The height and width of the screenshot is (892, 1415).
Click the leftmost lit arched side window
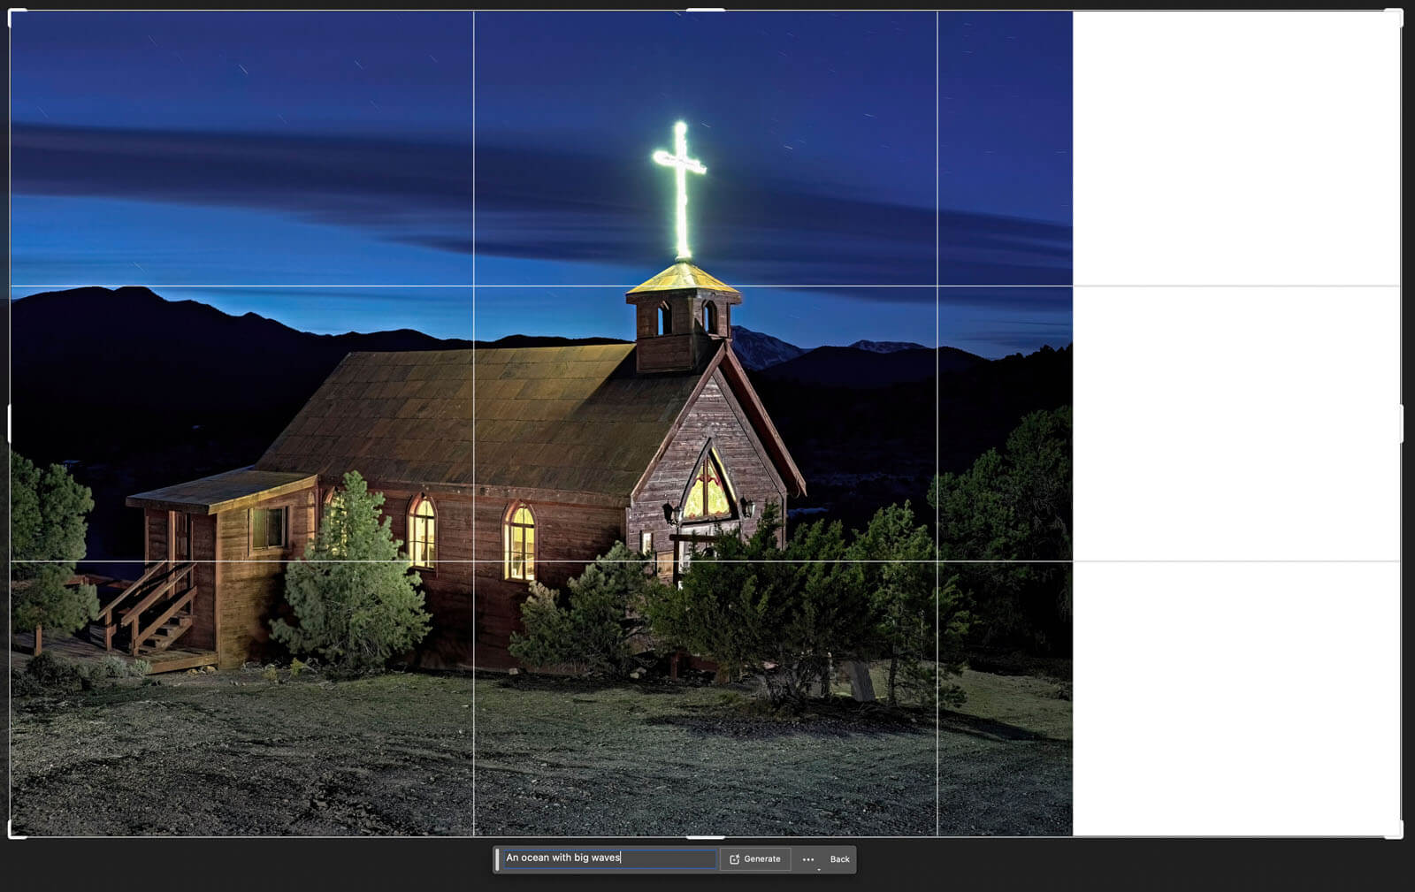click(423, 532)
